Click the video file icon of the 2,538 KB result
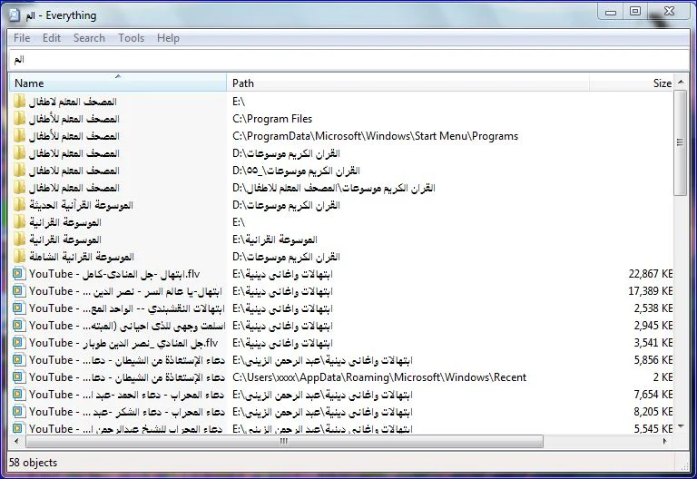The width and height of the screenshot is (697, 479). point(19,308)
